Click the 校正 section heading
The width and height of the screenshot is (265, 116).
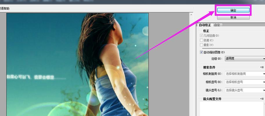click(x=206, y=31)
